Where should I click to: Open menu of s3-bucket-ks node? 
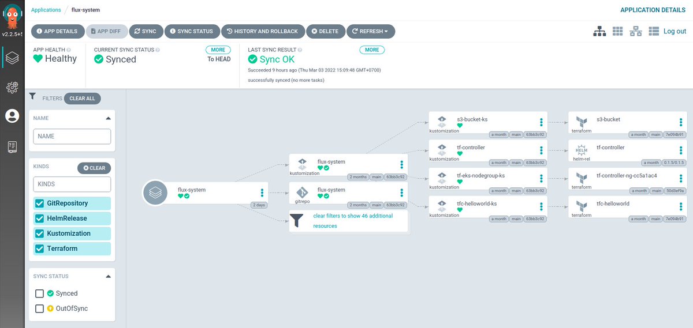point(541,122)
